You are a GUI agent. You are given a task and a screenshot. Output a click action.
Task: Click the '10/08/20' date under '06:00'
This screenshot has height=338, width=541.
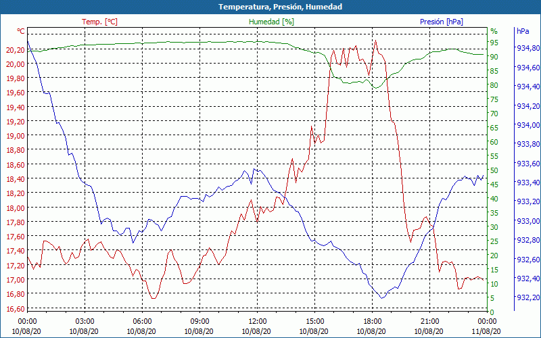[141, 332]
